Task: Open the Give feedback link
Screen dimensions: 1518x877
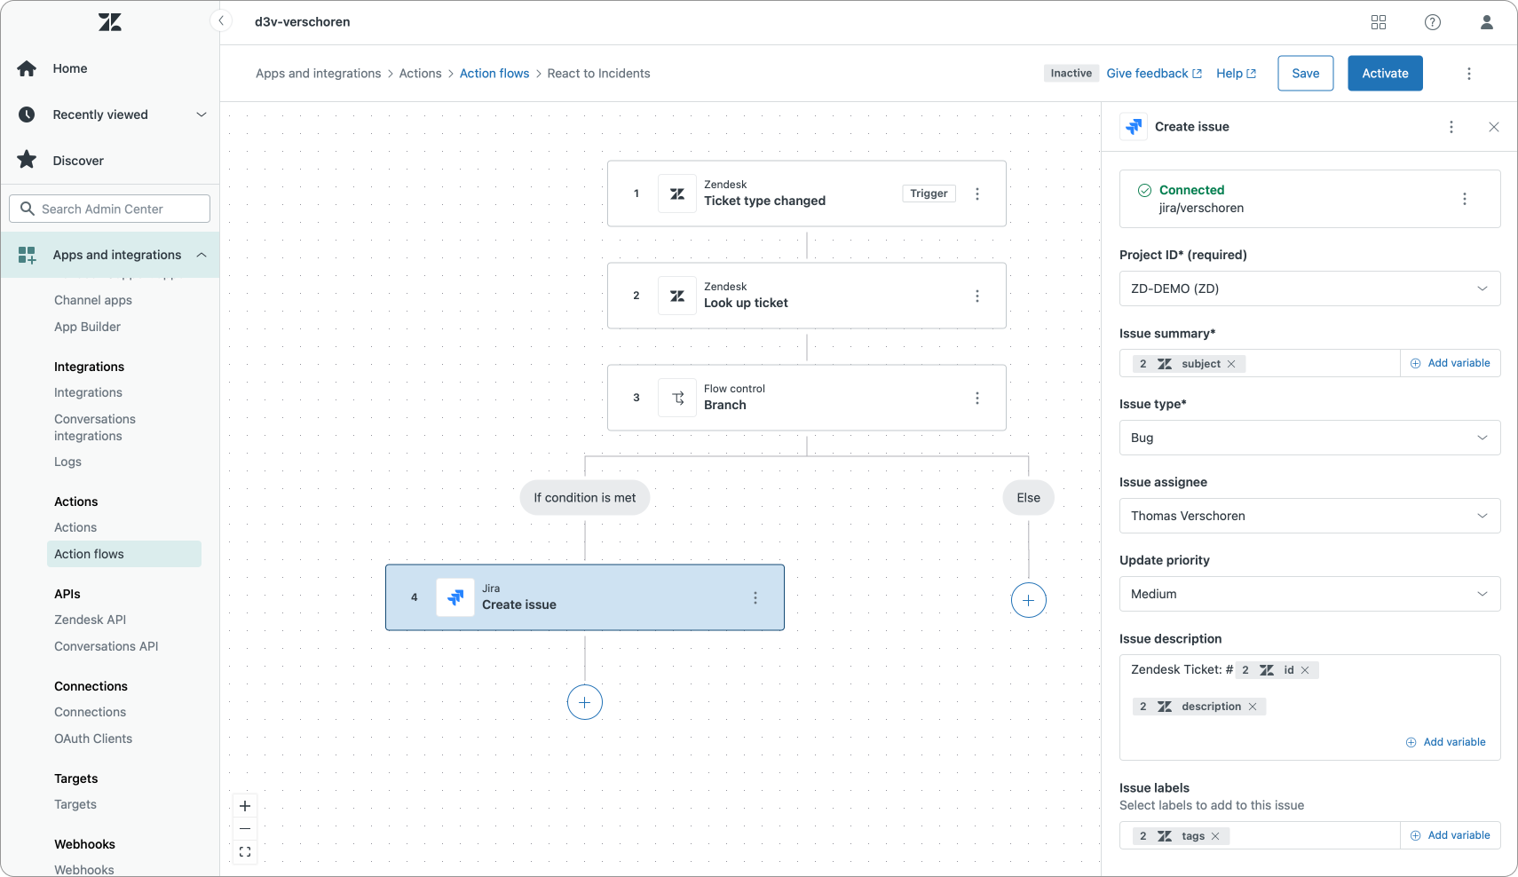Action: [1154, 74]
